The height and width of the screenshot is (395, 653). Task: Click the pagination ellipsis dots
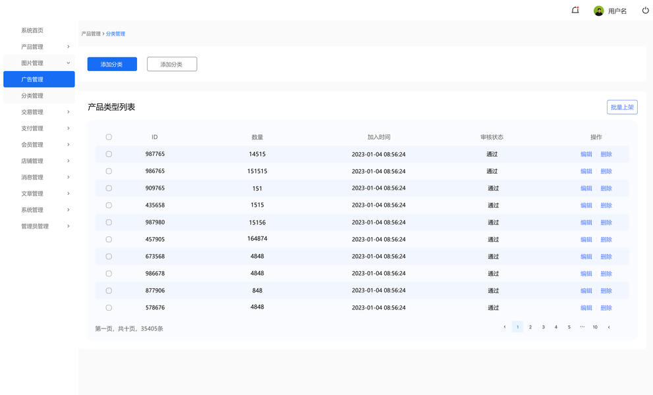[x=582, y=327]
